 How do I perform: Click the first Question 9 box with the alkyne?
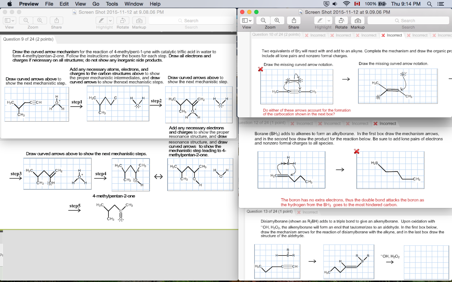(37, 104)
